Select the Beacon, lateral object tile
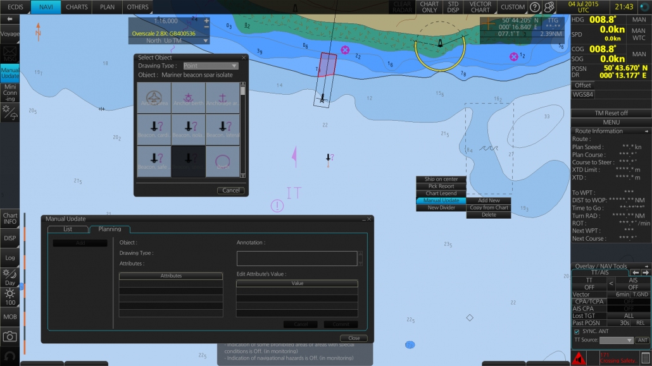652x366 pixels. (x=222, y=130)
